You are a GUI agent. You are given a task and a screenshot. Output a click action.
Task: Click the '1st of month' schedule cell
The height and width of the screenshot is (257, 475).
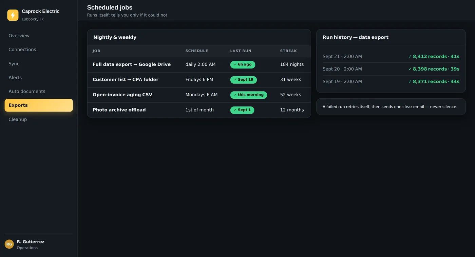click(199, 110)
